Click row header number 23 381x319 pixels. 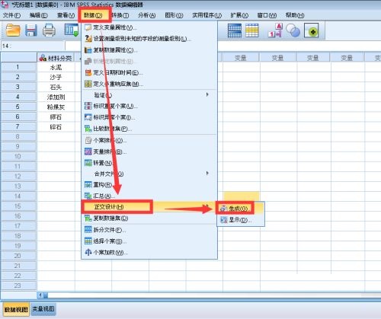pyautogui.click(x=18, y=286)
